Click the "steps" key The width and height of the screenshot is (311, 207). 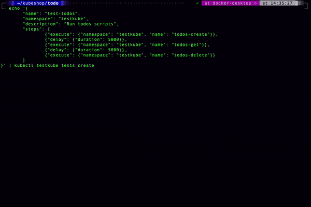32,29
